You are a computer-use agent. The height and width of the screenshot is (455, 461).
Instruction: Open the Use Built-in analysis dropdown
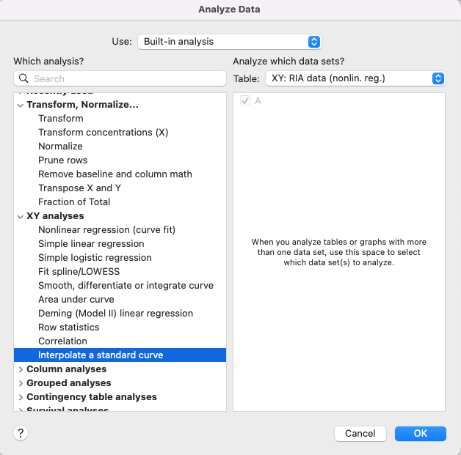pyautogui.click(x=229, y=42)
